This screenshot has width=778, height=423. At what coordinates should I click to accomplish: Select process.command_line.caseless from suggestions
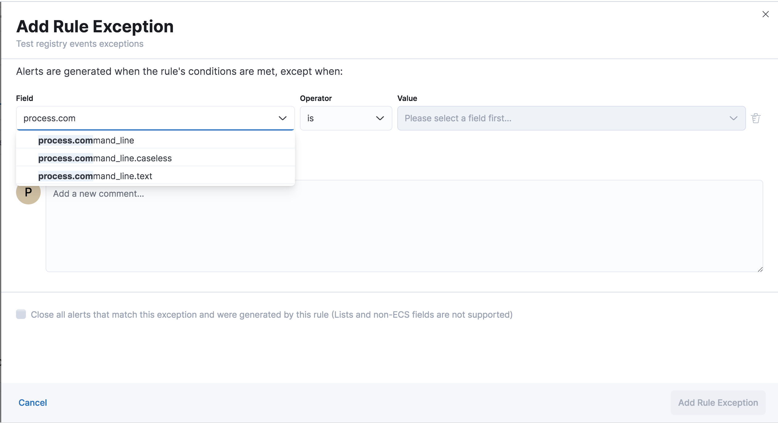pos(105,158)
